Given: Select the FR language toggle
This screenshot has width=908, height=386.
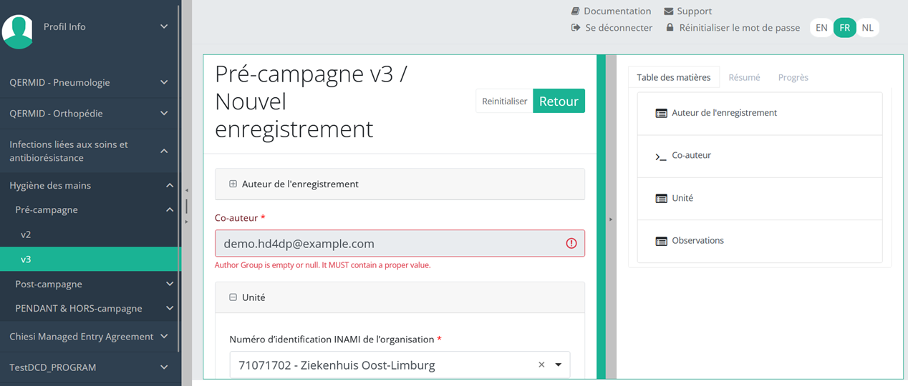Looking at the screenshot, I should pos(845,28).
